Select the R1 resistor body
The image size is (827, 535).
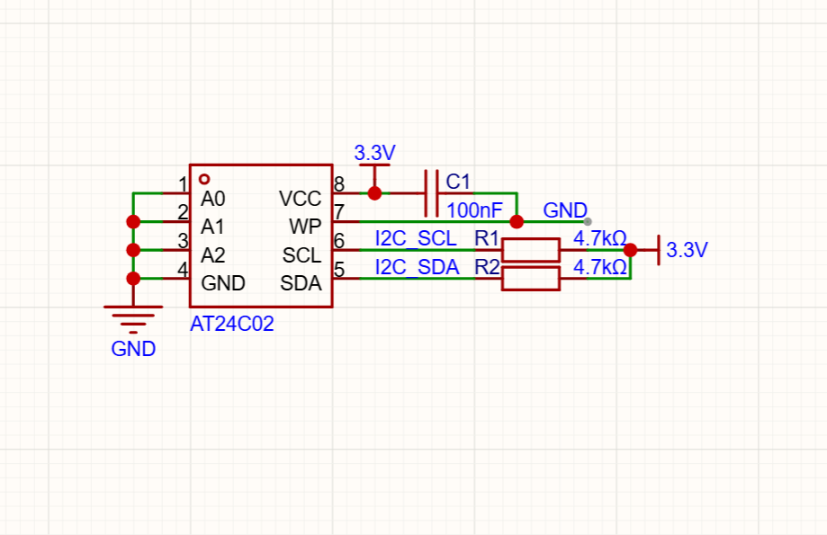click(531, 250)
